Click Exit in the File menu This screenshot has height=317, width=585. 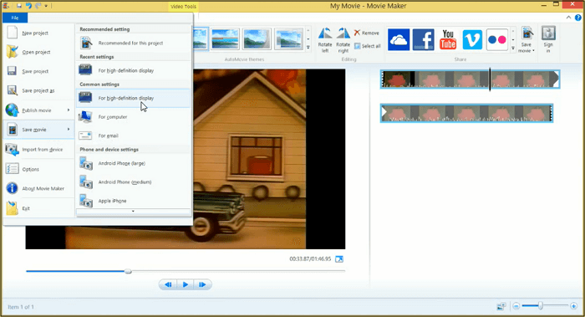(x=38, y=208)
